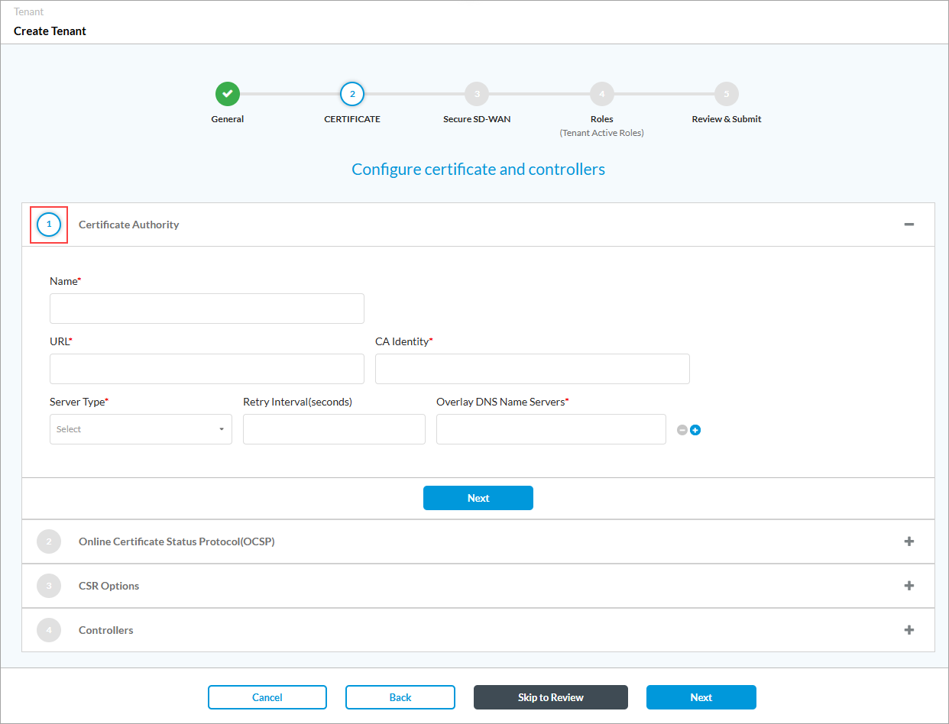
Task: Expand the Controllers section
Action: pyautogui.click(x=909, y=630)
